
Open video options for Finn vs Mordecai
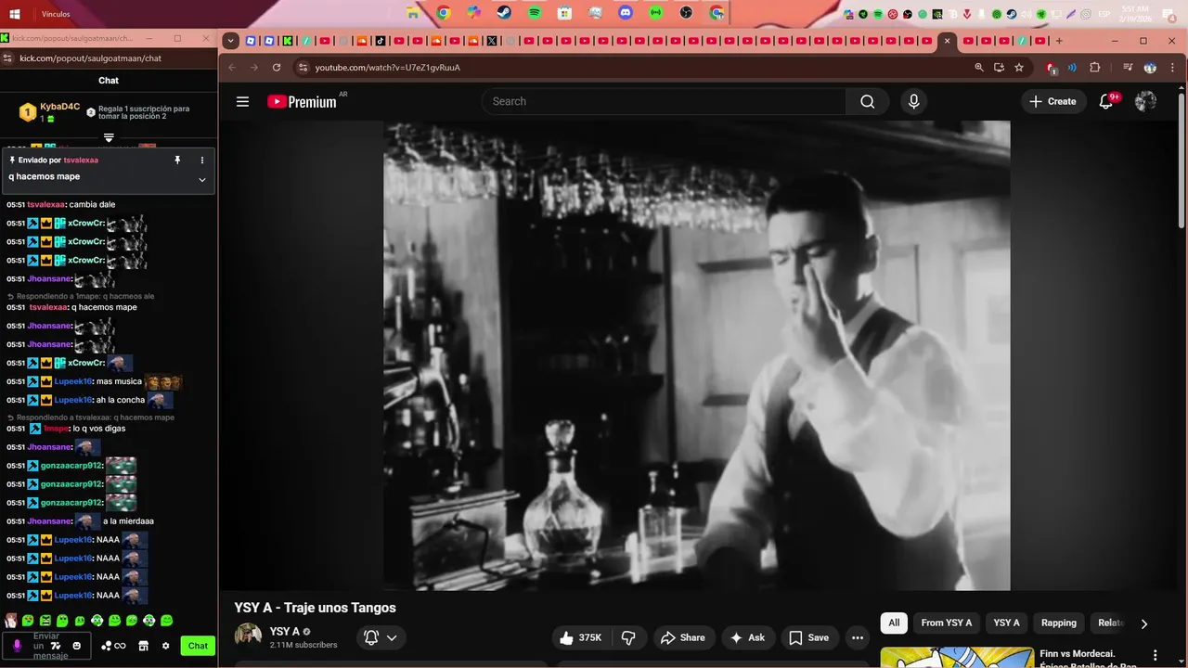coord(1155,655)
